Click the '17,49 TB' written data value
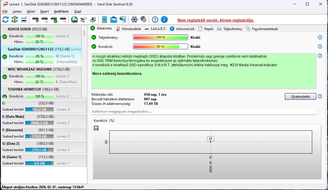The height and width of the screenshot is (190, 328). [x=151, y=103]
